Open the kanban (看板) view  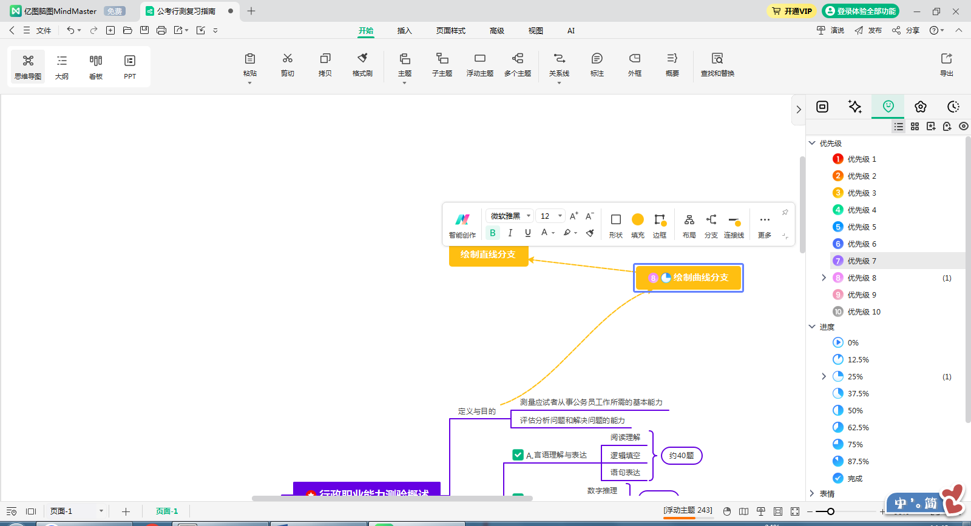point(96,67)
